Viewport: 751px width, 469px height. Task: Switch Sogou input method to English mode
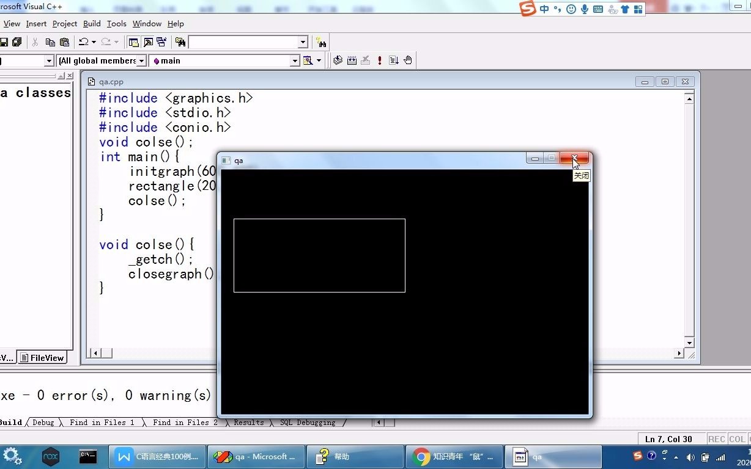coord(543,9)
